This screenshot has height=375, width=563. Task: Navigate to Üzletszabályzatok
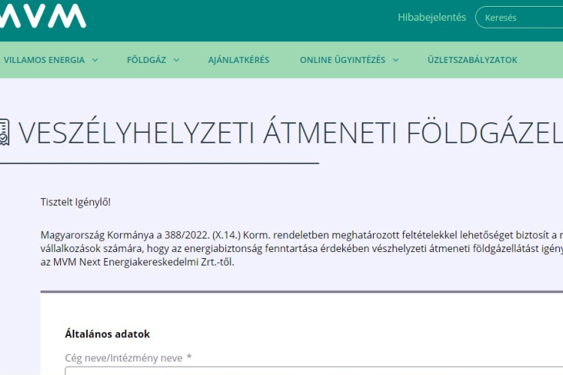point(472,60)
